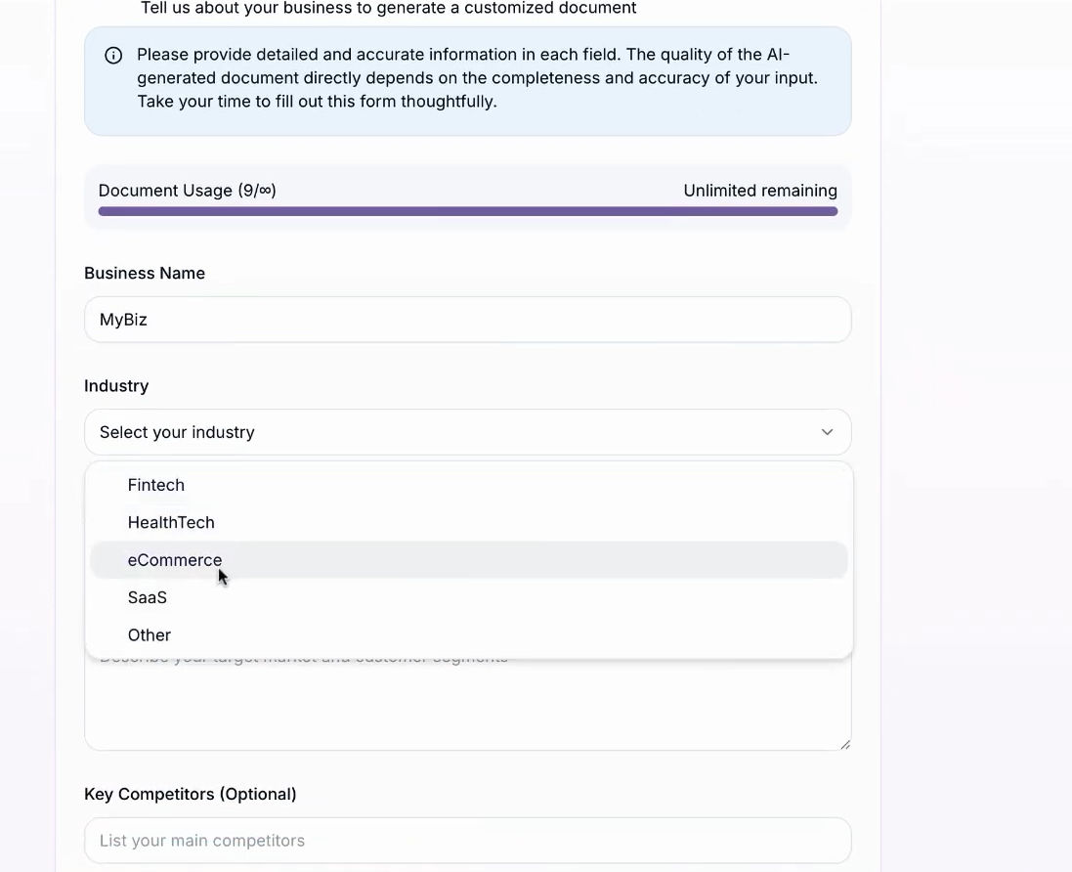Click the Industry field label
This screenshot has height=872, width=1072.
coord(116,385)
